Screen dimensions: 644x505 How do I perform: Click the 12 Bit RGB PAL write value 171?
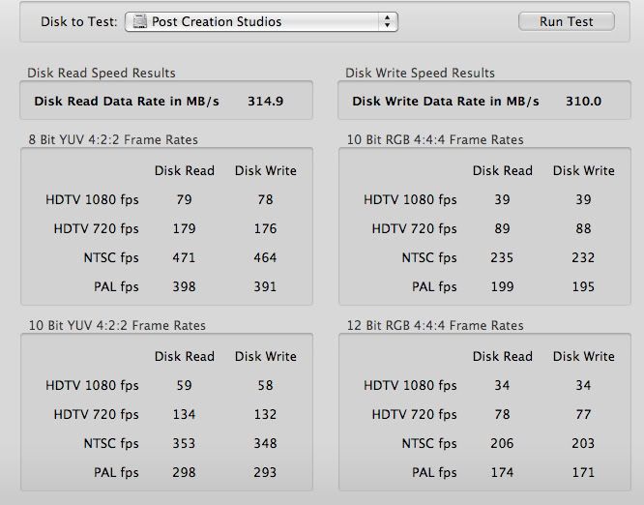(x=583, y=473)
